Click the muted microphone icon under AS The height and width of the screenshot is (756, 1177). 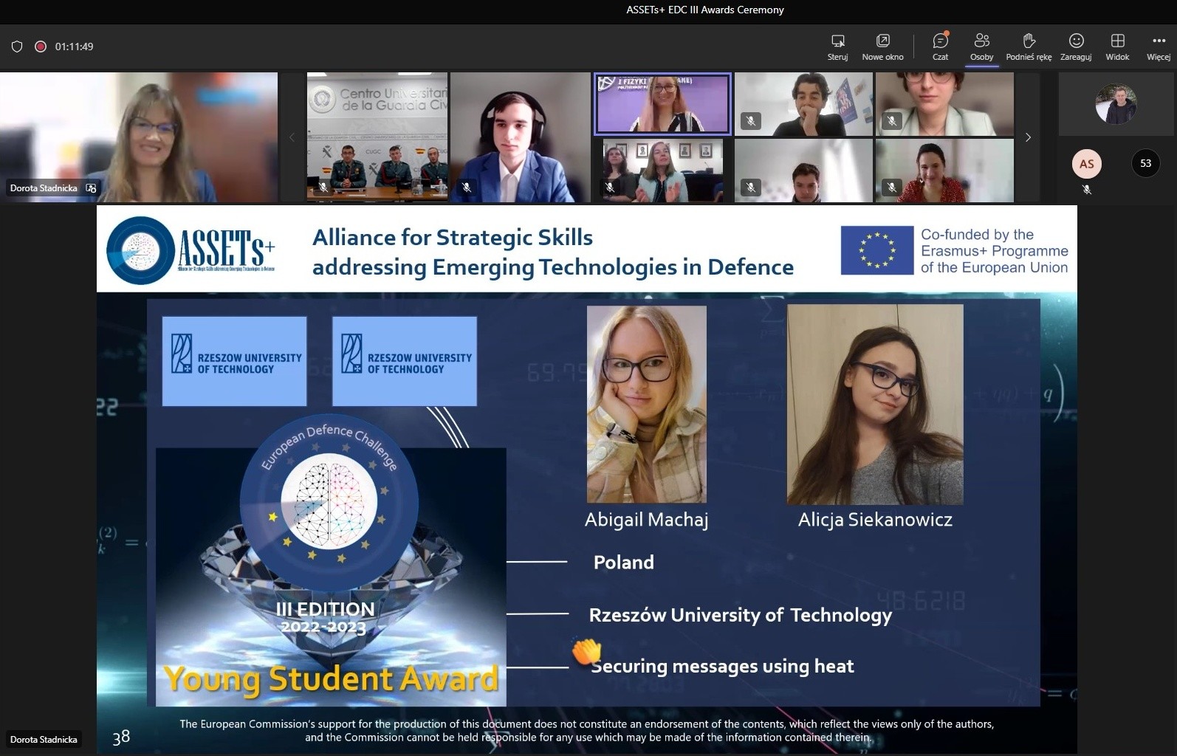(1086, 190)
